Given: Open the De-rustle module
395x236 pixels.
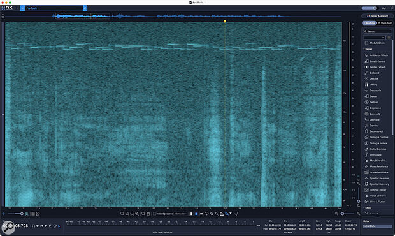Looking at the screenshot, I should [x=372, y=120].
